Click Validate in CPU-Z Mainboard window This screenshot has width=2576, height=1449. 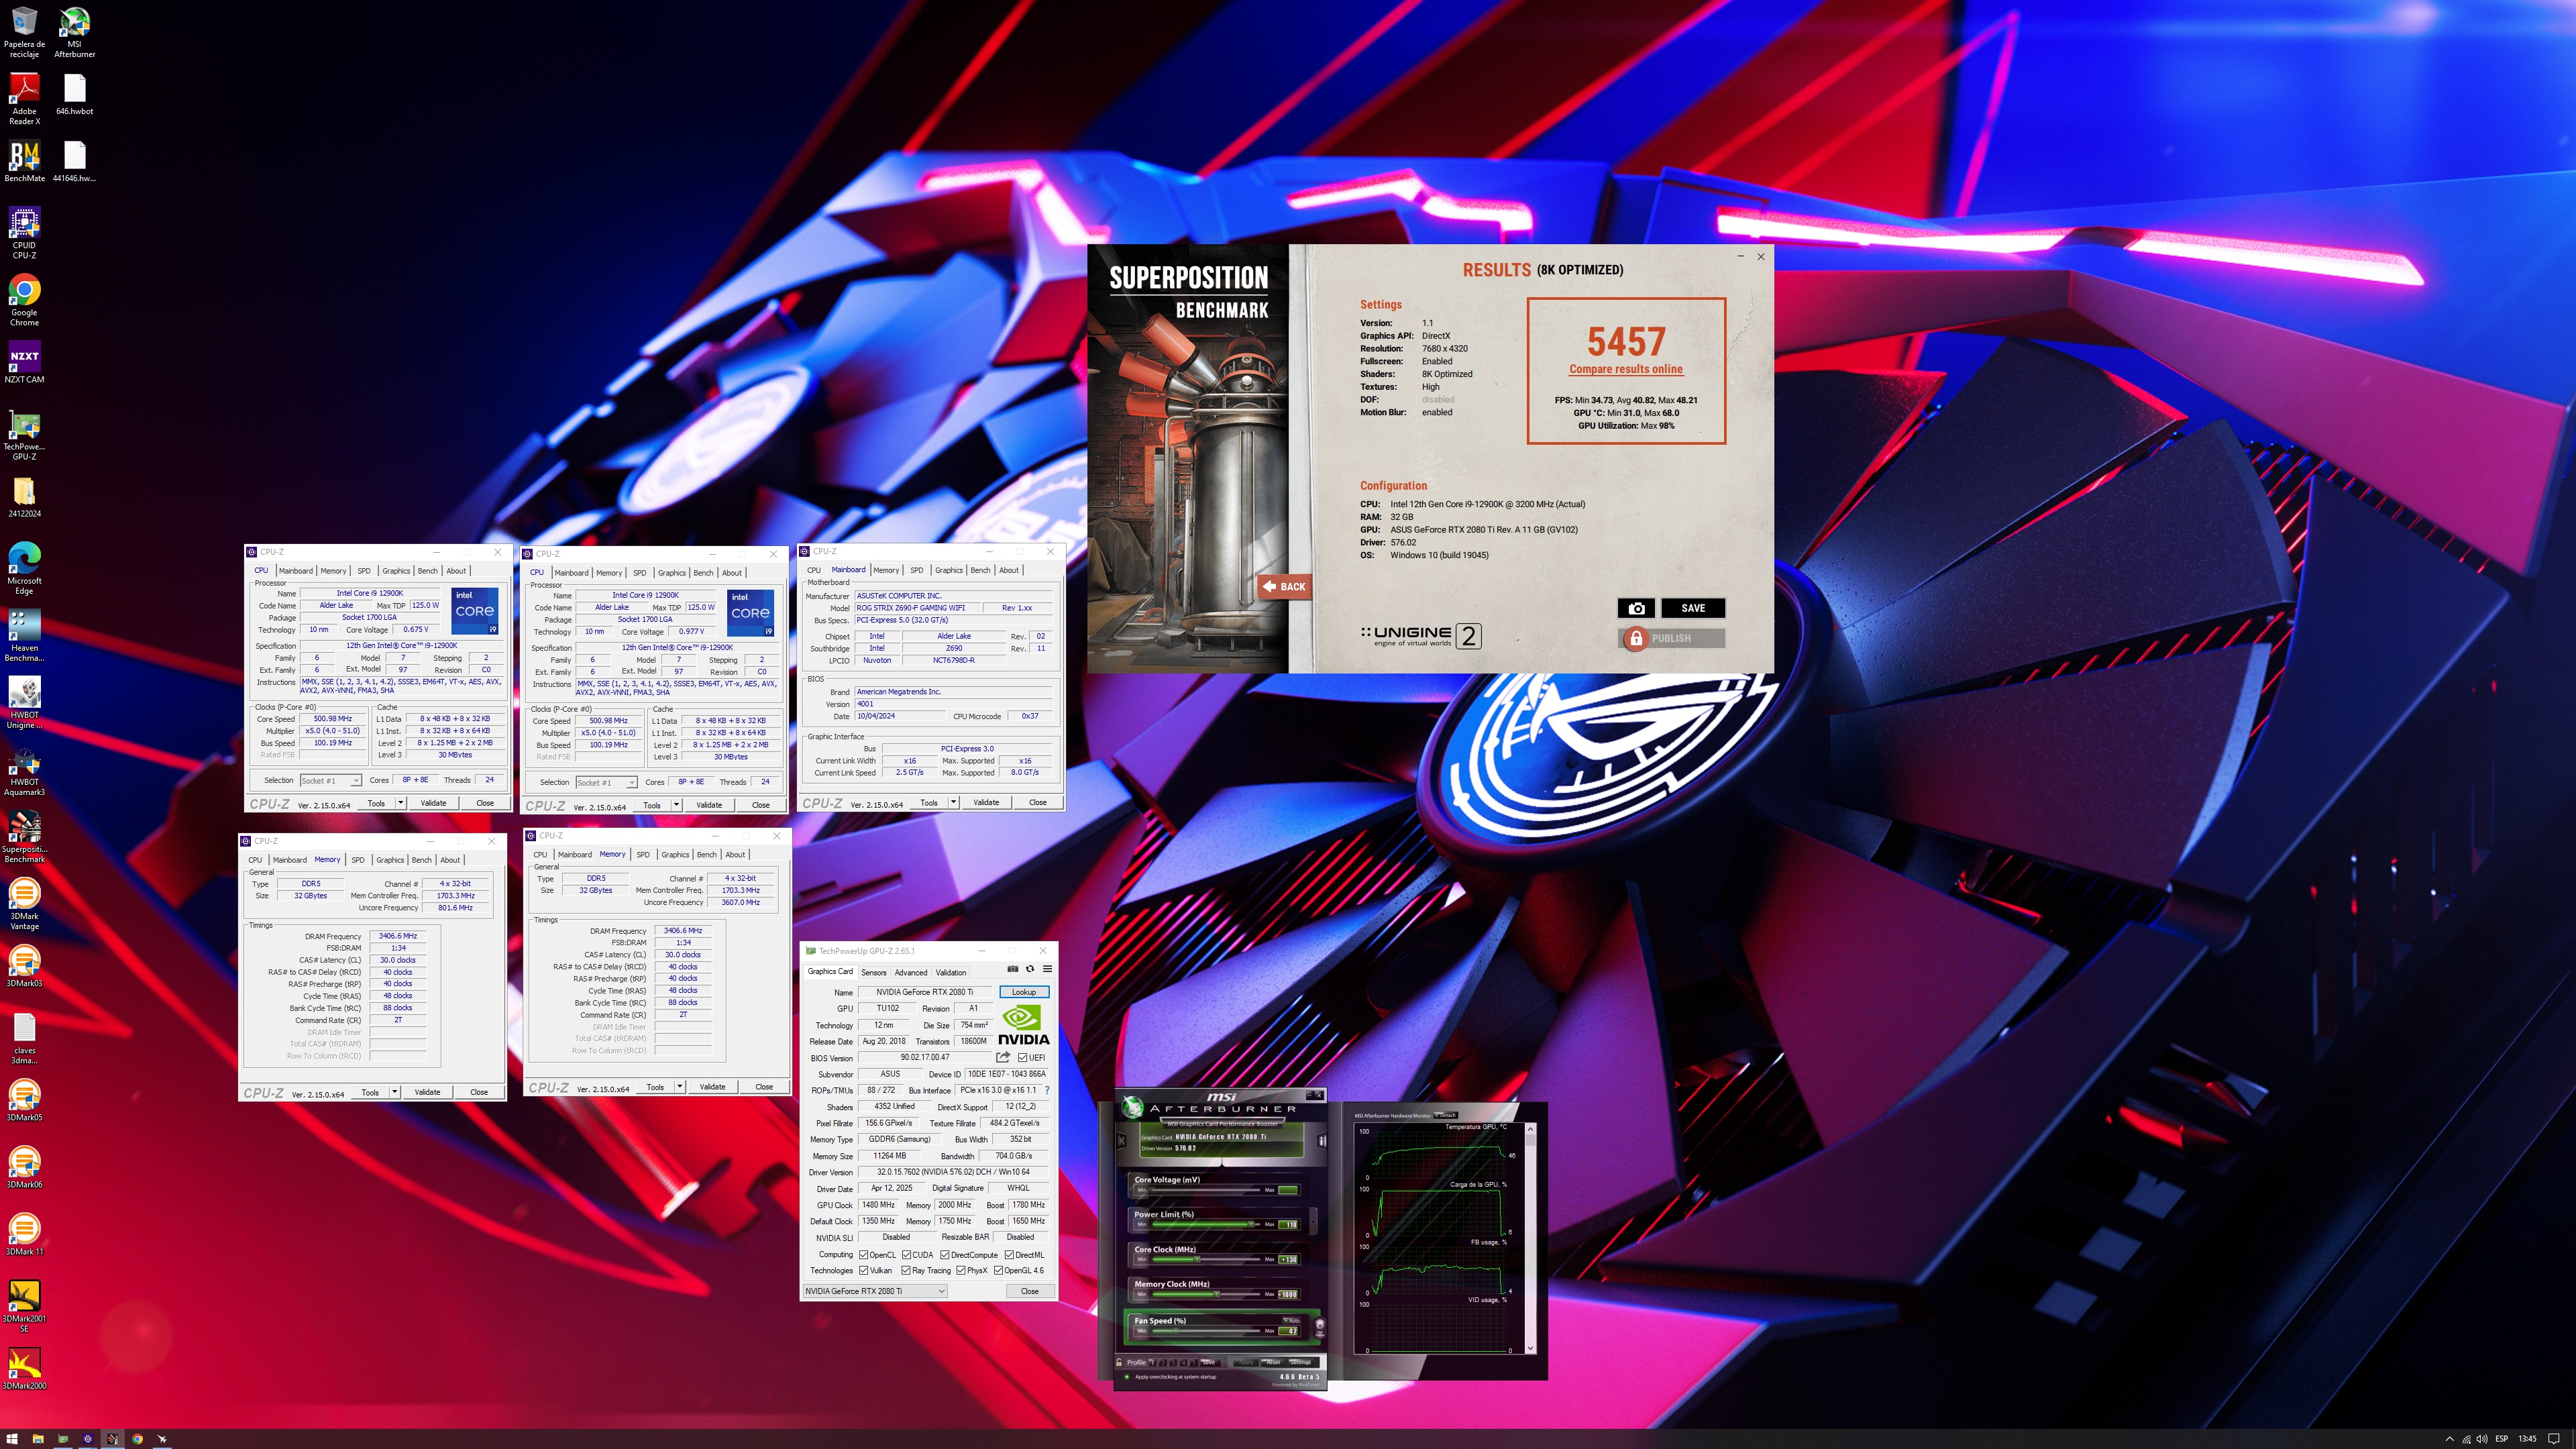(986, 803)
